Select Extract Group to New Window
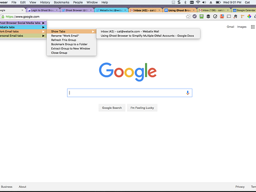256x192 pixels. (x=71, y=49)
